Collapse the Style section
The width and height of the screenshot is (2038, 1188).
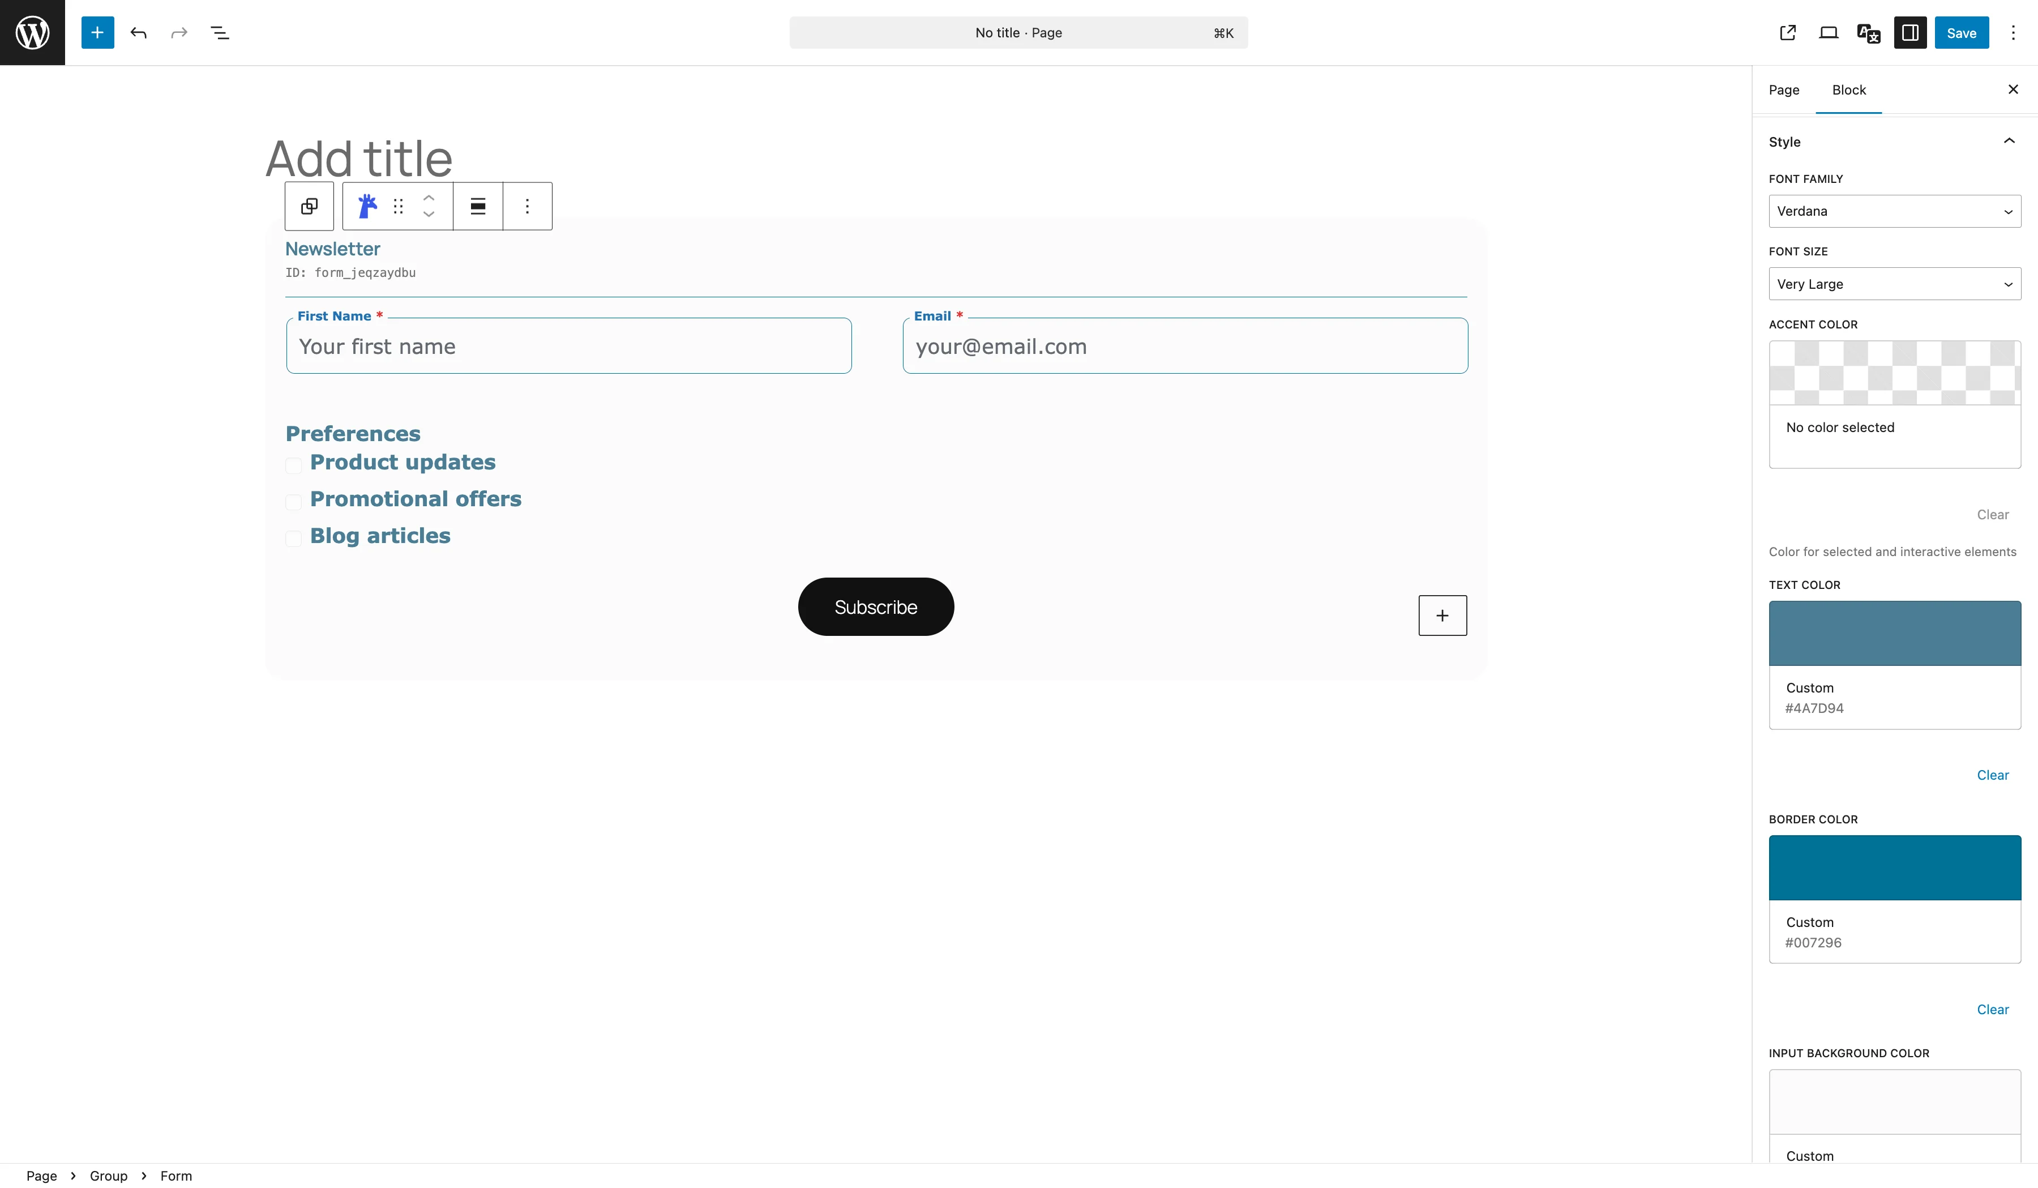click(x=2009, y=142)
